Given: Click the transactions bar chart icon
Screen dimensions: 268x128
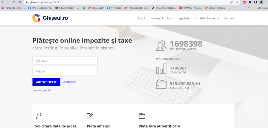Looking at the screenshot, I should [161, 69].
